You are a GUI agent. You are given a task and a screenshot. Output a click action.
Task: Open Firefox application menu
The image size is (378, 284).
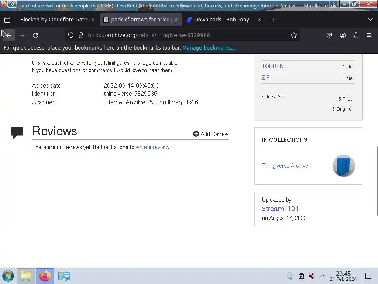point(369,35)
